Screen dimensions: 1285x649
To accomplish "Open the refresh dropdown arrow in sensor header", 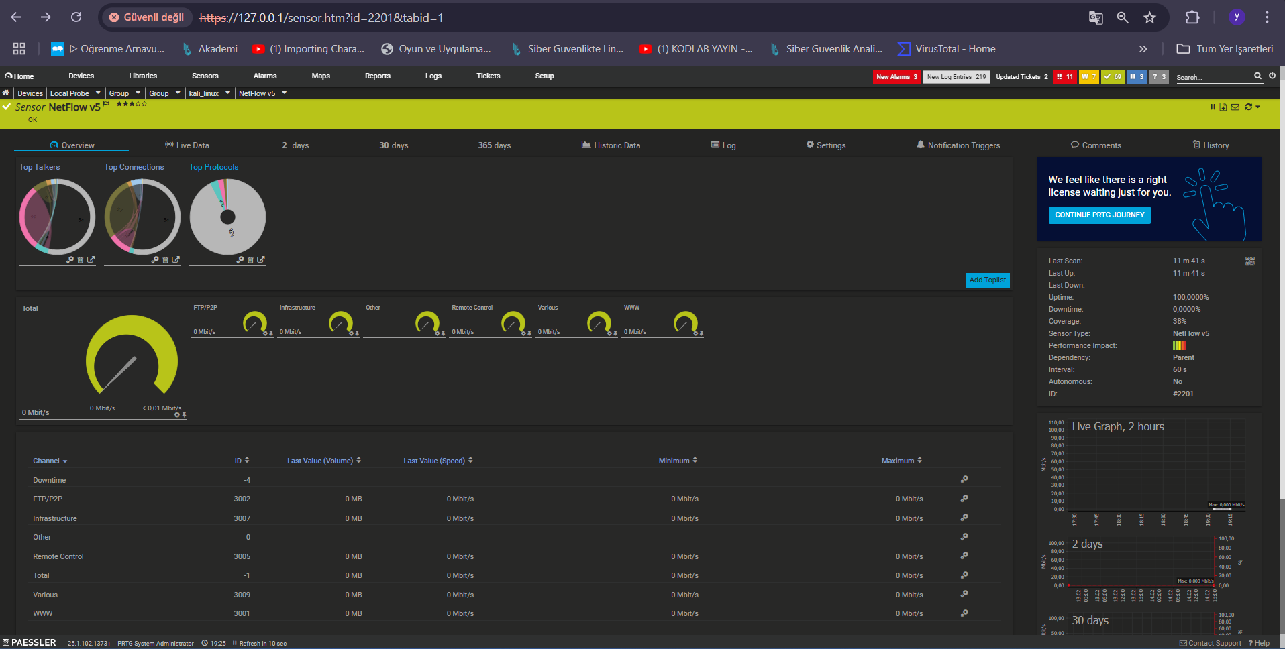I will [1258, 107].
